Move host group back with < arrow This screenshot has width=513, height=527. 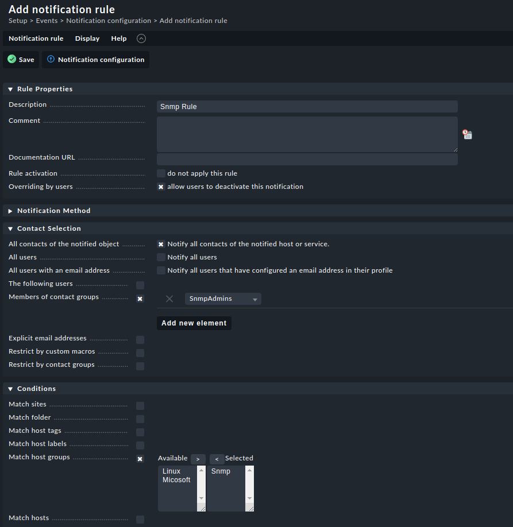217,459
